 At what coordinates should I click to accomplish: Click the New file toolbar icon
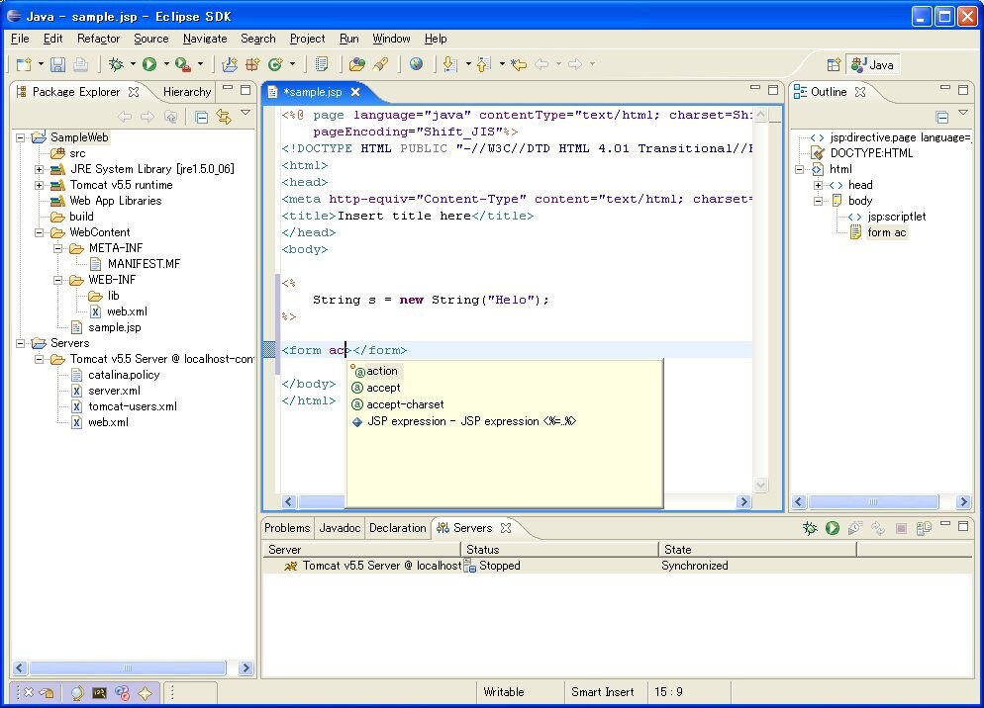[24, 64]
